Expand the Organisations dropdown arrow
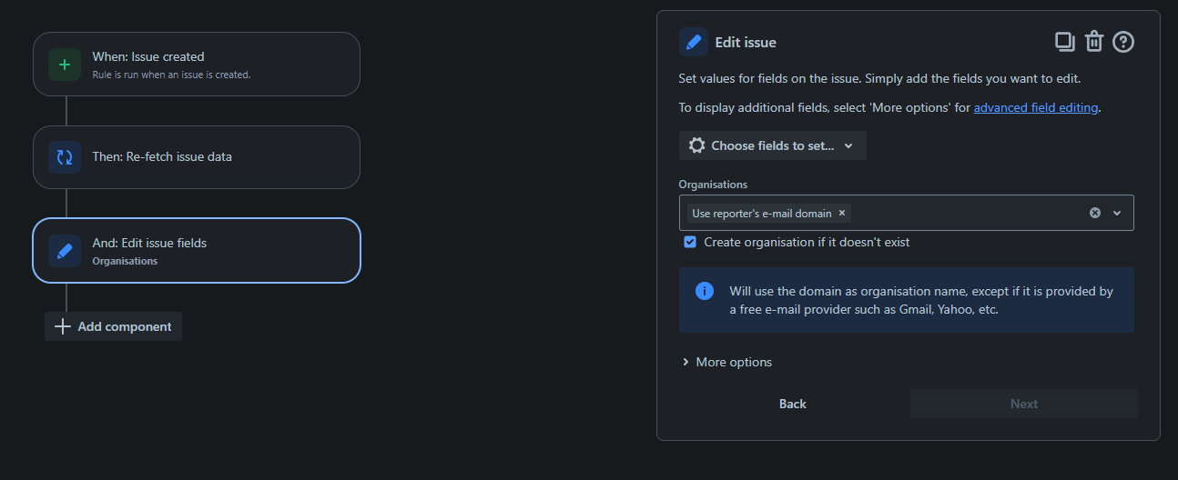Viewport: 1178px width, 480px height. tap(1117, 213)
